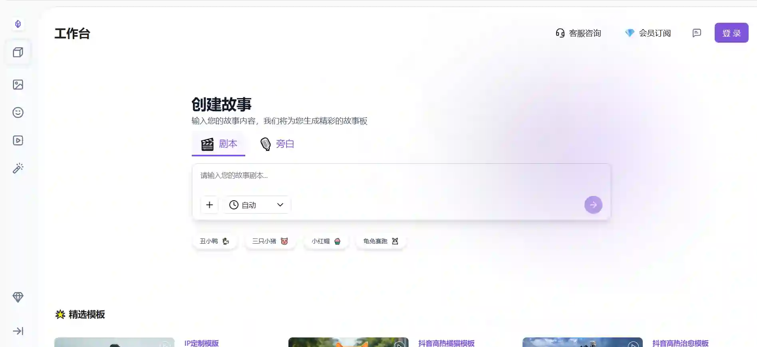Click the 客服咨询 text label
This screenshot has width=757, height=347.
[585, 33]
